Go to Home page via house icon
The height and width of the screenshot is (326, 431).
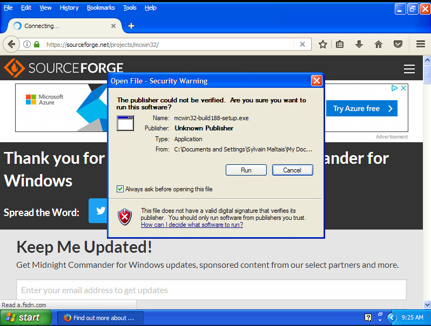[x=379, y=44]
